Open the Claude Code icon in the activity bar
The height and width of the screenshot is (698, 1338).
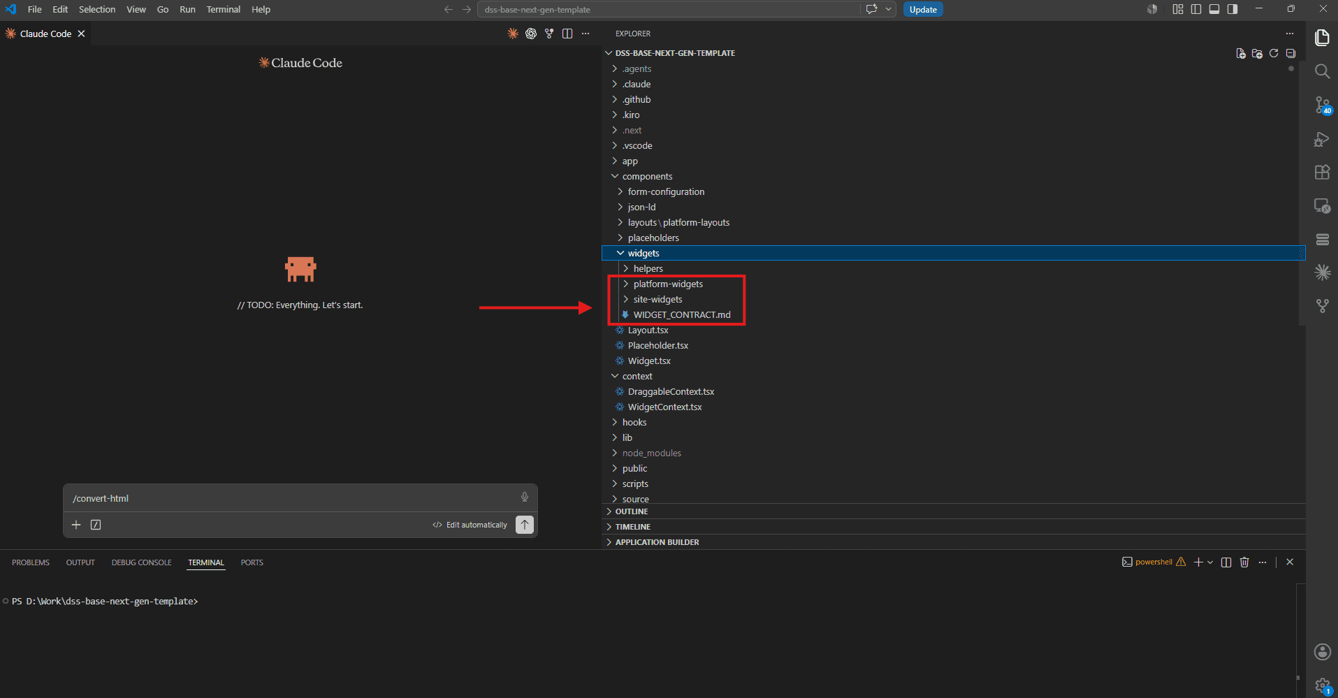(x=1322, y=272)
